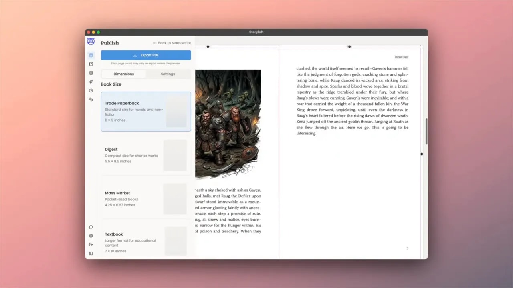Switch to the Dimensions tab
Image resolution: width=513 pixels, height=288 pixels.
point(123,74)
